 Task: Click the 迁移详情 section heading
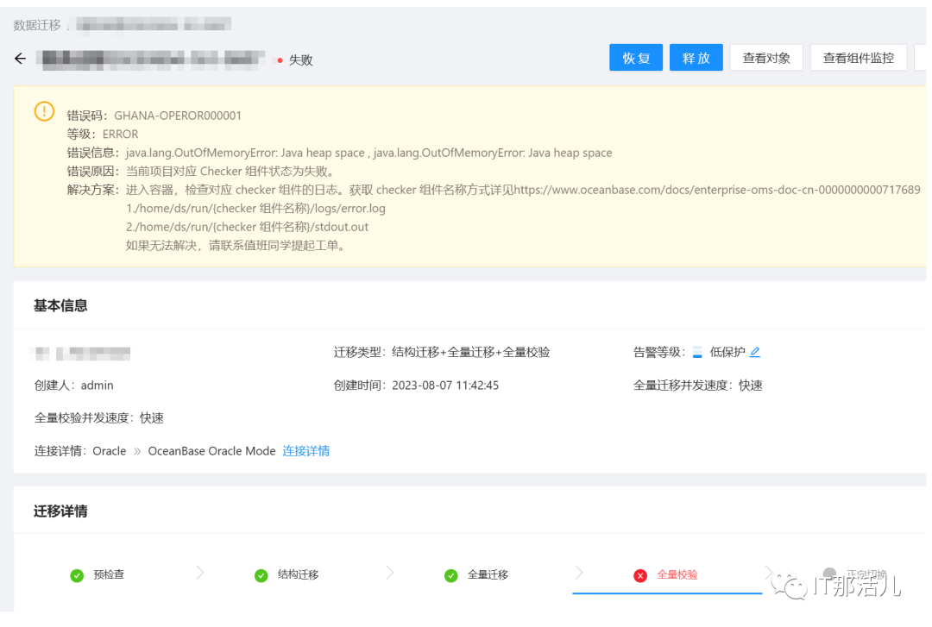point(60,511)
